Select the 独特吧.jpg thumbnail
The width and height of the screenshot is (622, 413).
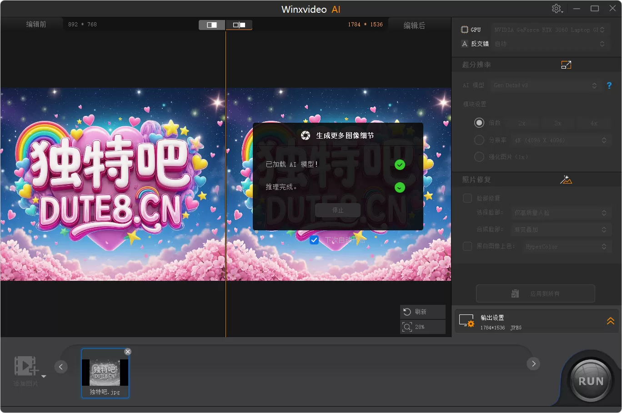[105, 373]
